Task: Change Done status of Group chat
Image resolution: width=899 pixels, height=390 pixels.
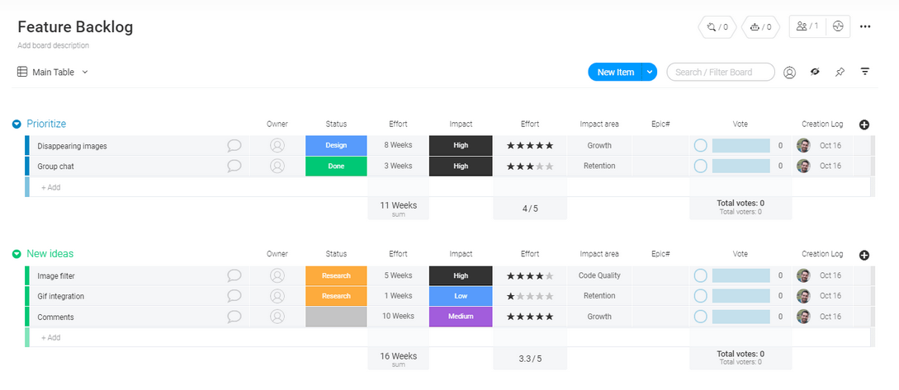Action: pyautogui.click(x=336, y=166)
